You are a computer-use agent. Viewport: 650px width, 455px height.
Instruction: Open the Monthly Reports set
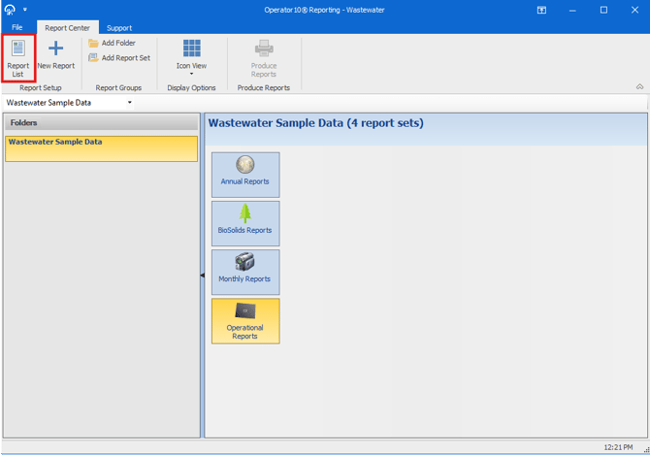(x=245, y=271)
